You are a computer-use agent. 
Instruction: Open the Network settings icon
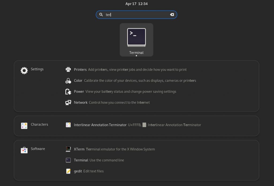(x=68, y=103)
